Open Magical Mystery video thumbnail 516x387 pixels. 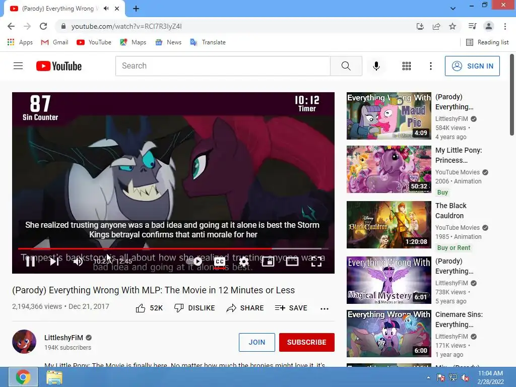(x=389, y=280)
